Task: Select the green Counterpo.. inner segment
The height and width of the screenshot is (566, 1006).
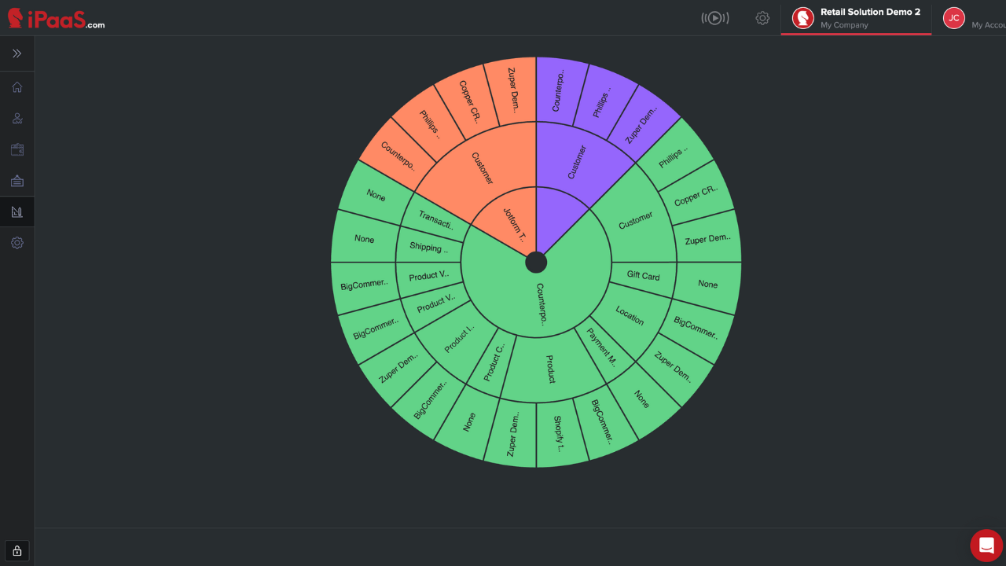Action: click(539, 303)
